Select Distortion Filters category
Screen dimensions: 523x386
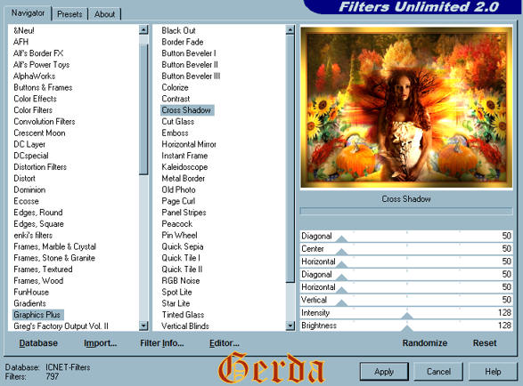click(x=40, y=167)
